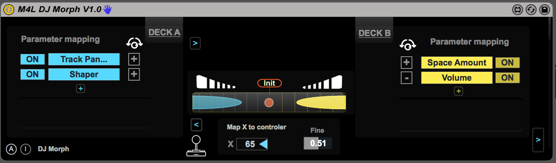Click the Fine 0.51 slider
Screen dimensions: 556x163
click(318, 143)
